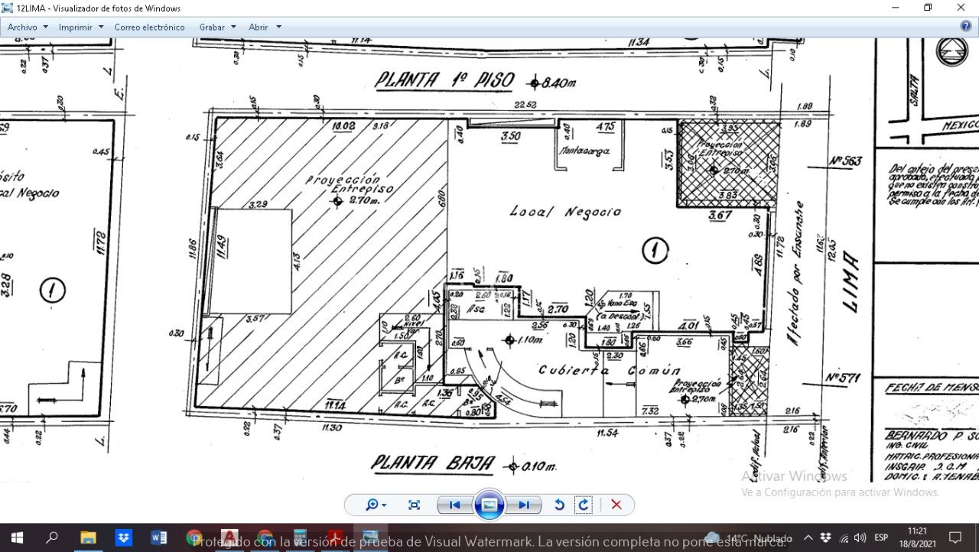This screenshot has height=552, width=979.
Task: Rotate the image clockwise
Action: 584,505
